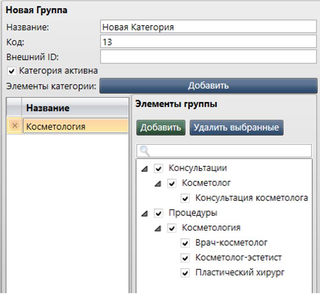Screen dimensions: 320x294
Task: Click green Добавить button in Элементы группы
Action: tap(160, 127)
